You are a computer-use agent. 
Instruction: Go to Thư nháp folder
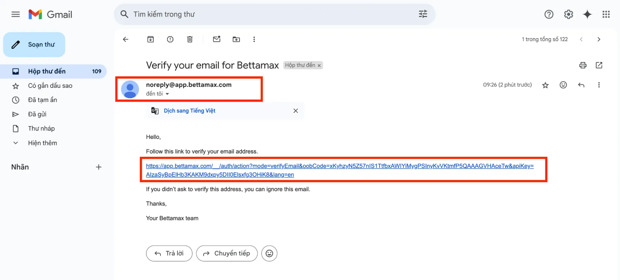(41, 128)
